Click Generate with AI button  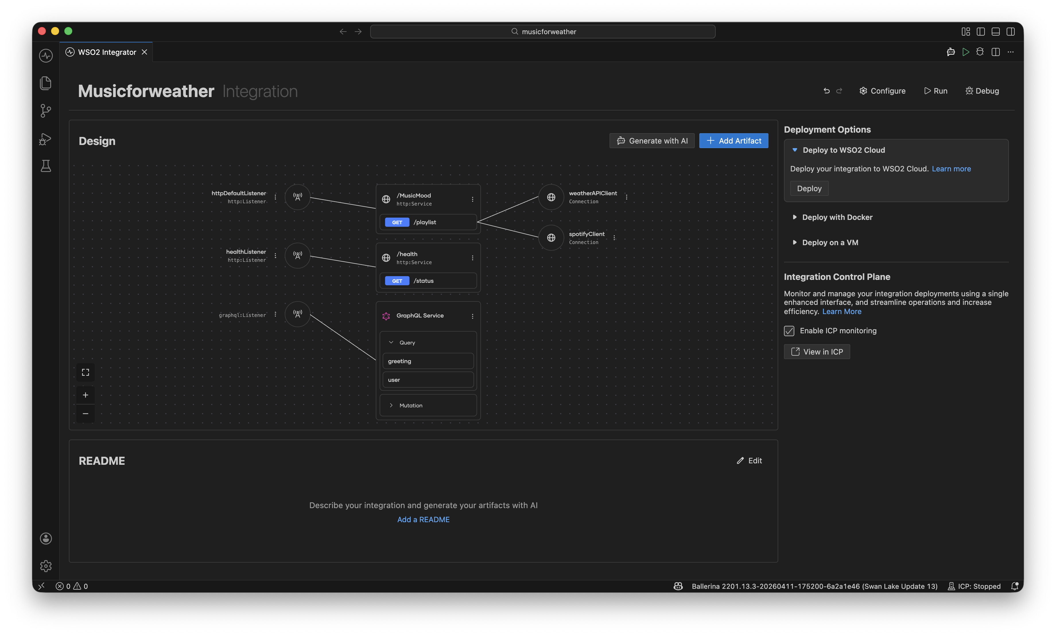point(652,141)
